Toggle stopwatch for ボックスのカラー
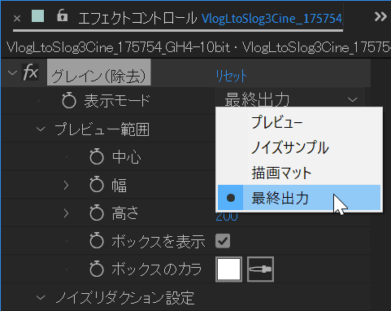 pyautogui.click(x=97, y=269)
